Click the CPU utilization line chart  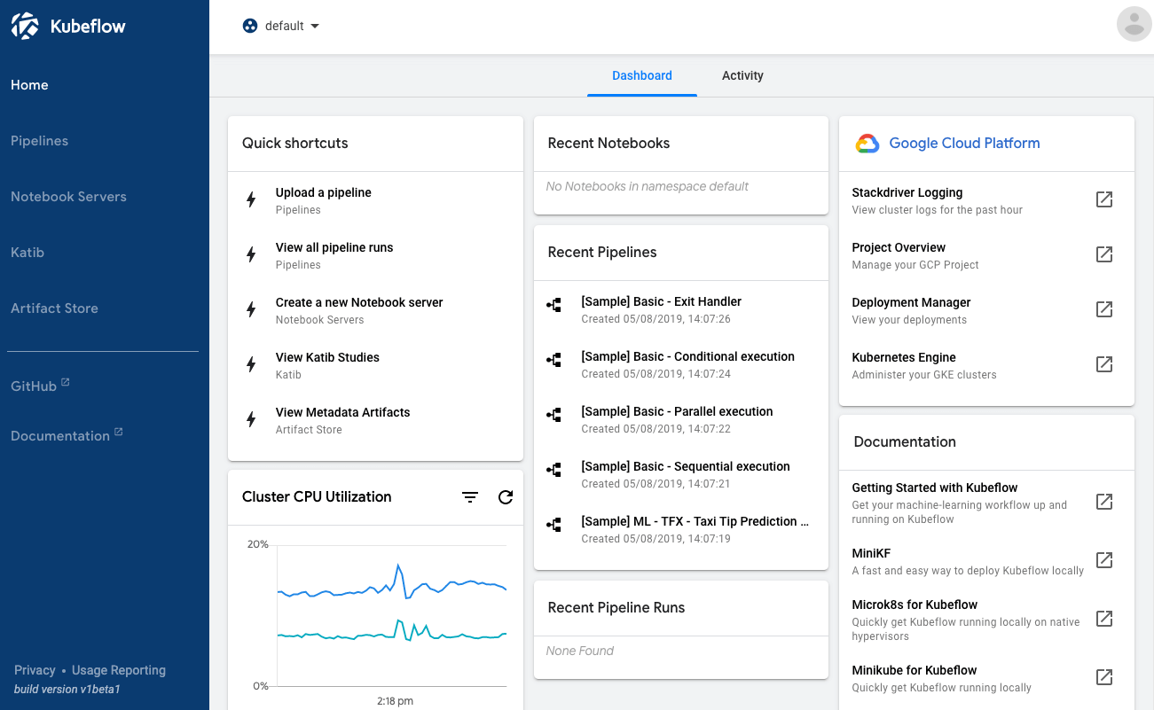[x=392, y=615]
